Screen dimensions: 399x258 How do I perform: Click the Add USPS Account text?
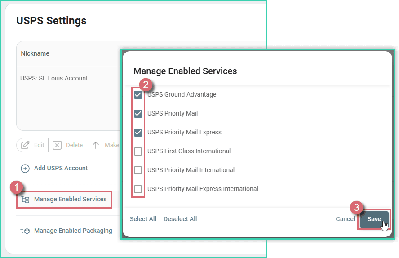(x=61, y=168)
